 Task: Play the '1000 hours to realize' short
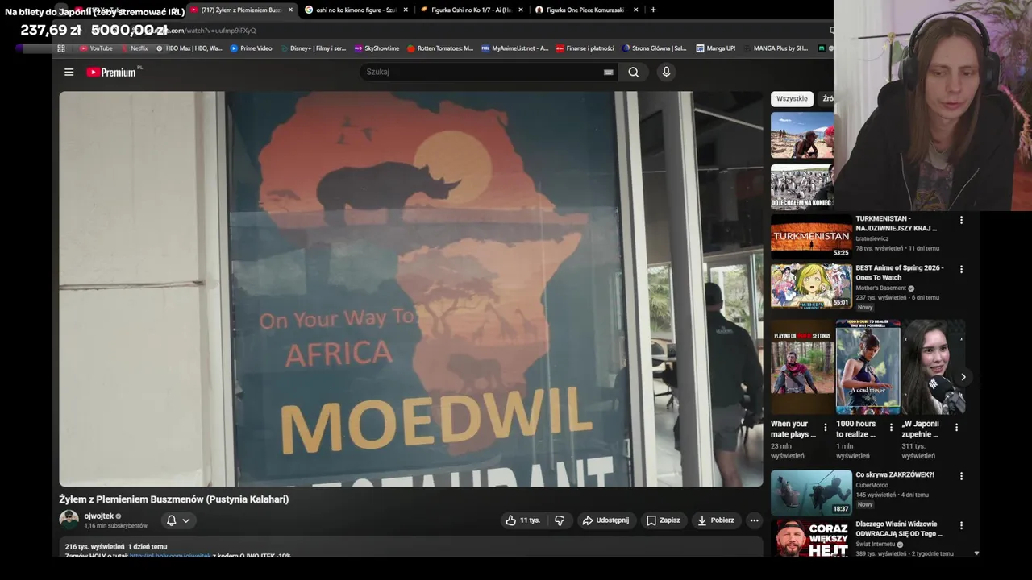[868, 367]
